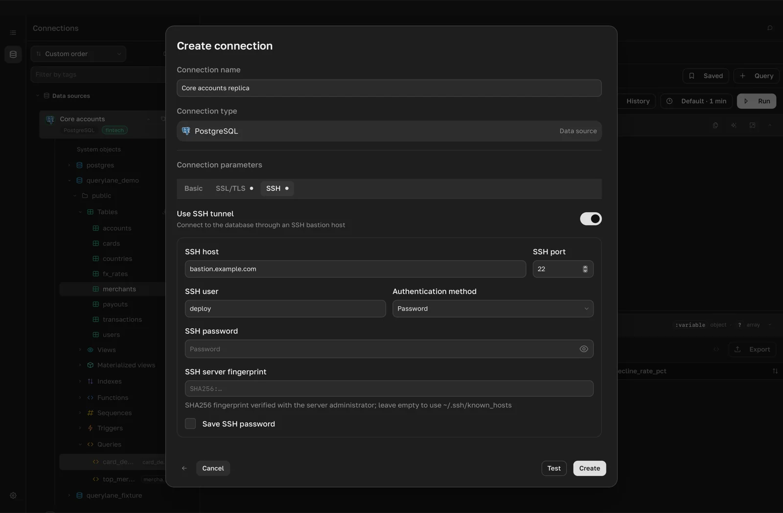The image size is (783, 513).
Task: Open the History tab in background window
Action: pyautogui.click(x=638, y=101)
